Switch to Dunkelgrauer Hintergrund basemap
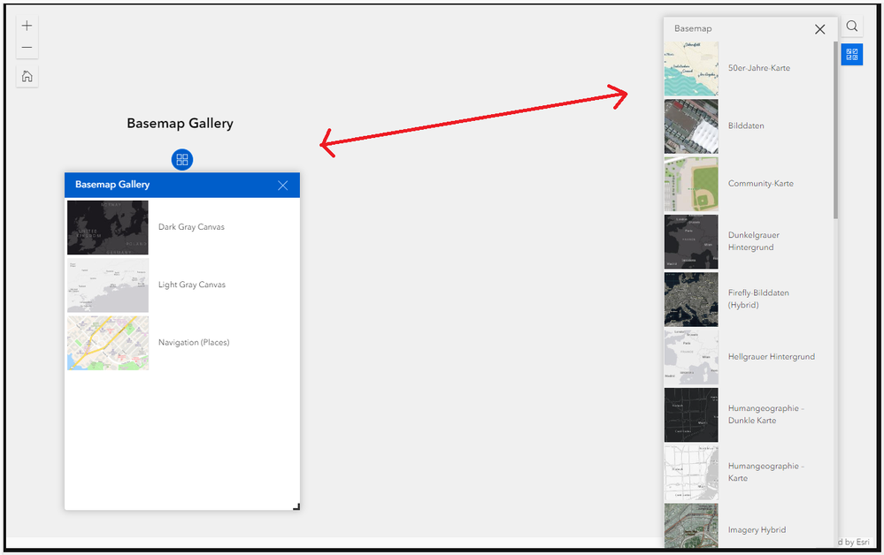This screenshot has width=884, height=555. 748,240
